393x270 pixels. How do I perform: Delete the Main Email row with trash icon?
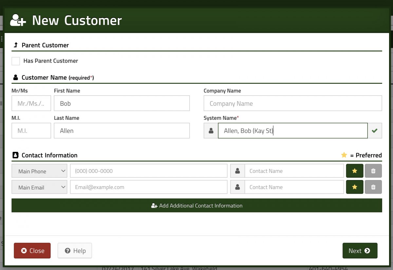tap(373, 187)
